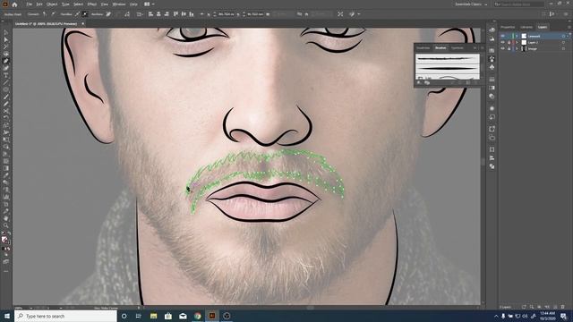Select the Zoom tool
The image size is (573, 322).
(6, 225)
